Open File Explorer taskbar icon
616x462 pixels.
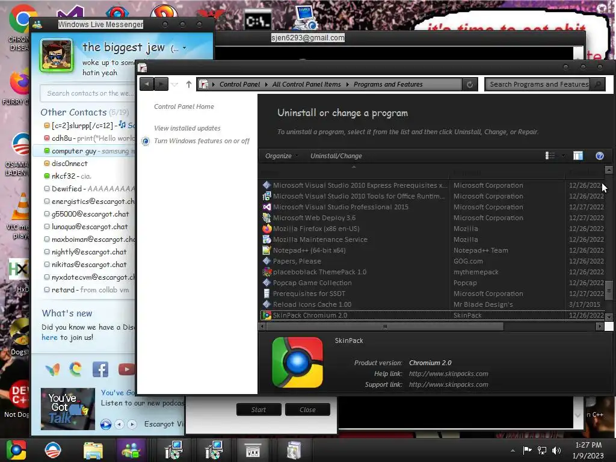(93, 450)
